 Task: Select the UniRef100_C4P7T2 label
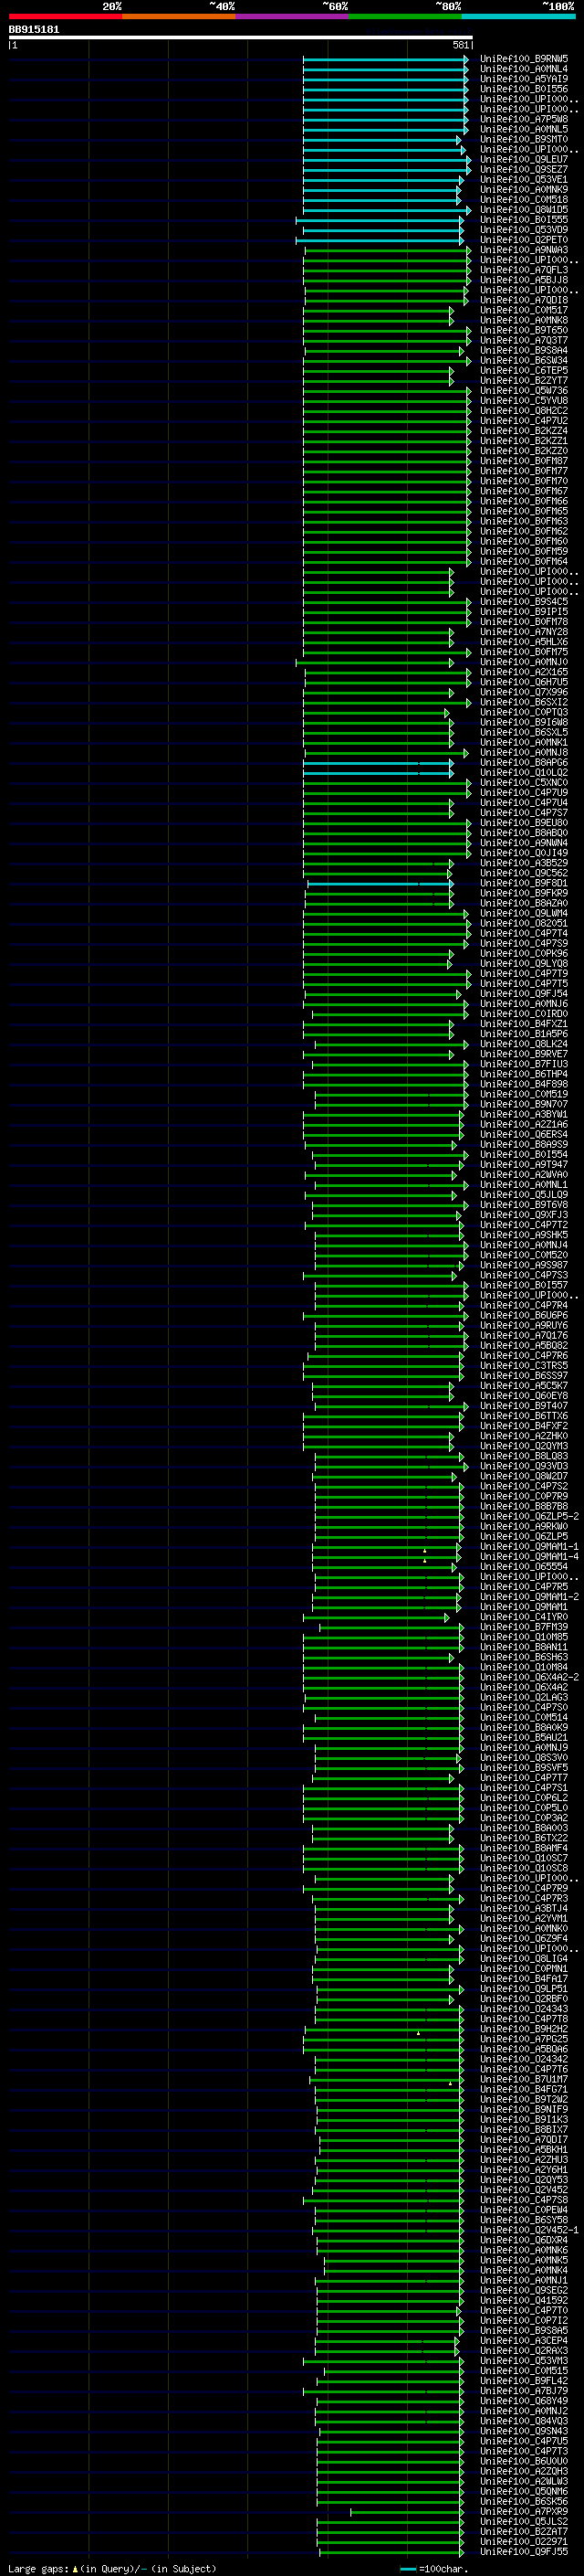click(x=524, y=1225)
